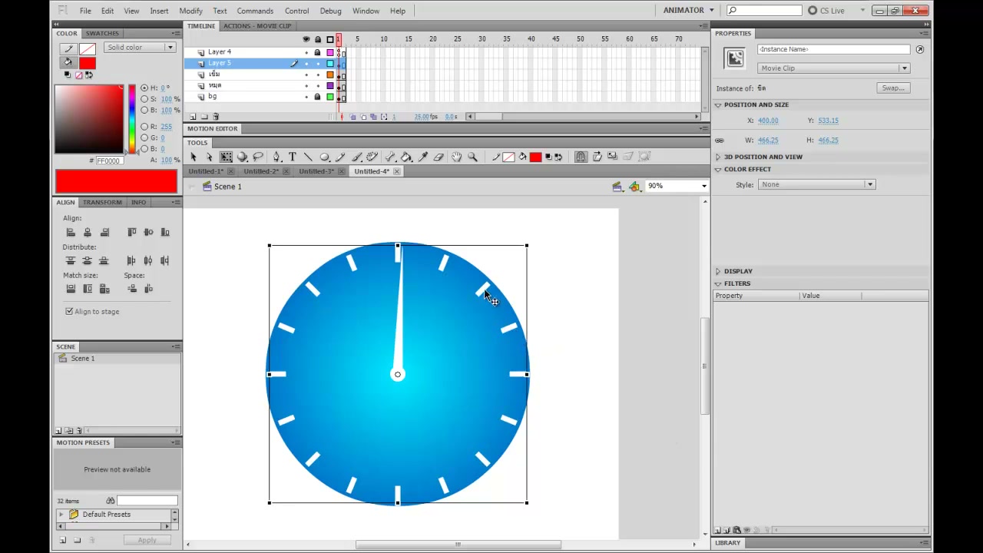Select the R red radio button
This screenshot has width=983, height=553.
(x=144, y=127)
